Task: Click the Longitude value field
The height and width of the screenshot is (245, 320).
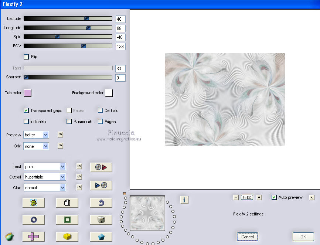Action: (120, 28)
